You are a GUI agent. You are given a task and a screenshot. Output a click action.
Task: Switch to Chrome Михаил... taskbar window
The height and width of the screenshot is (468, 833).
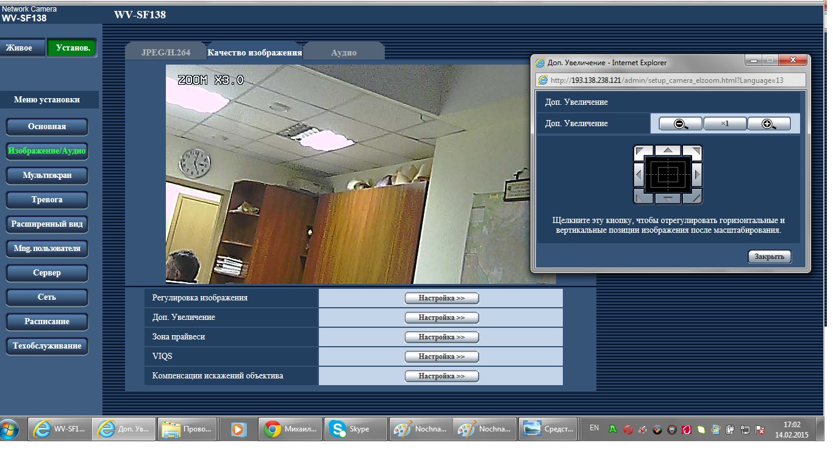[x=290, y=429]
